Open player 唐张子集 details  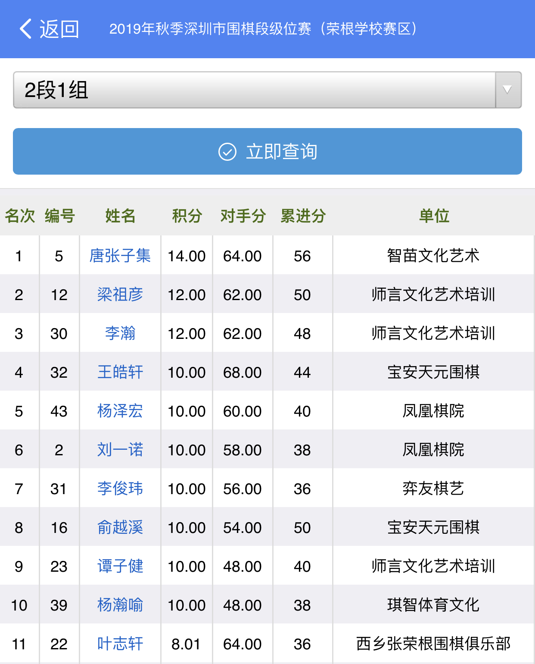120,256
